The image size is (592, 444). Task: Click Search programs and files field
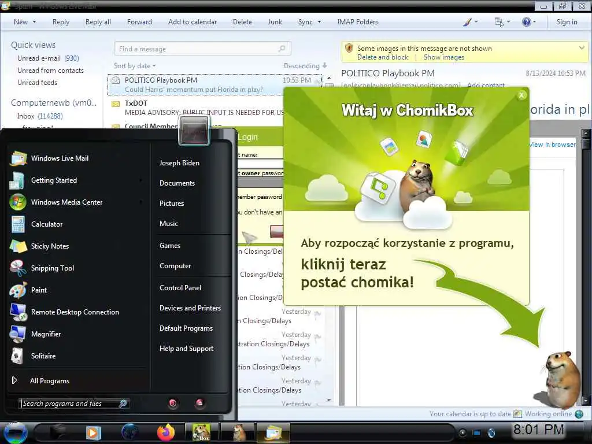[x=73, y=404]
